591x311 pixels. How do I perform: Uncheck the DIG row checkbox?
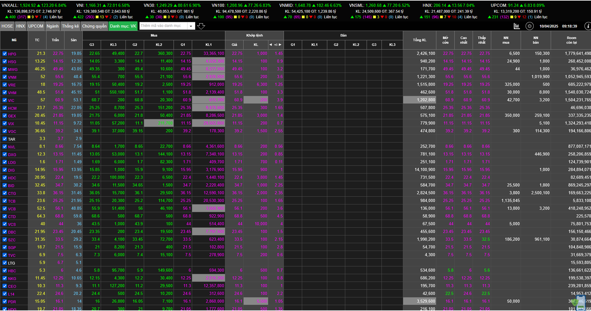[5, 170]
